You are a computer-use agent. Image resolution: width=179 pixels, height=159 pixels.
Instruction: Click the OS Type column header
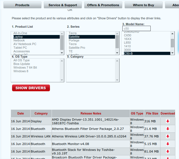pyautogui.click(x=137, y=113)
